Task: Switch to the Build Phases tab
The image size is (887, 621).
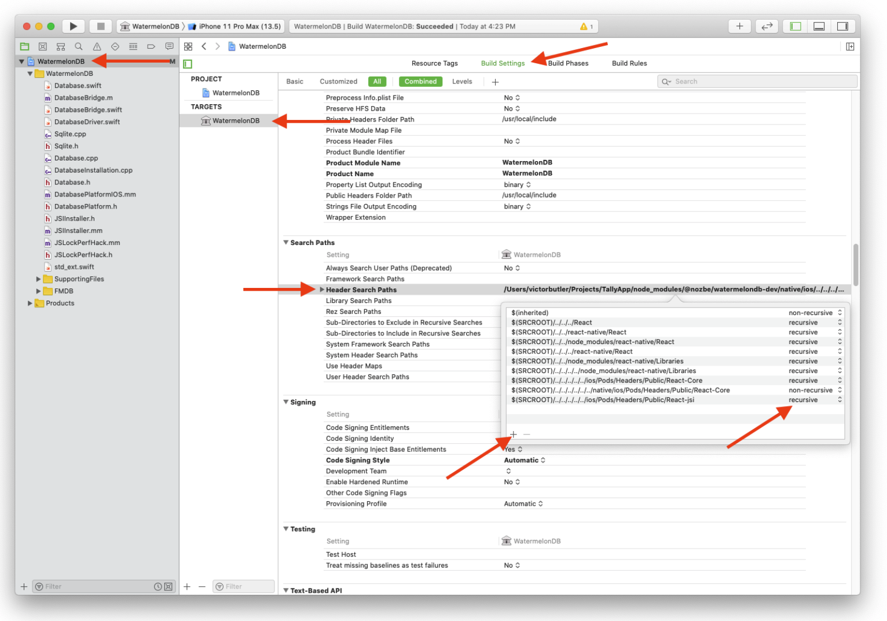Action: pyautogui.click(x=568, y=63)
